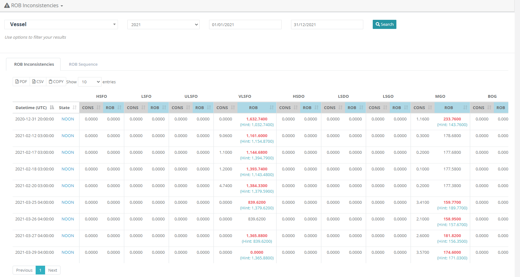Image resolution: width=520 pixels, height=277 pixels.
Task: Sort the MGO ROB column
Action: click(452, 108)
